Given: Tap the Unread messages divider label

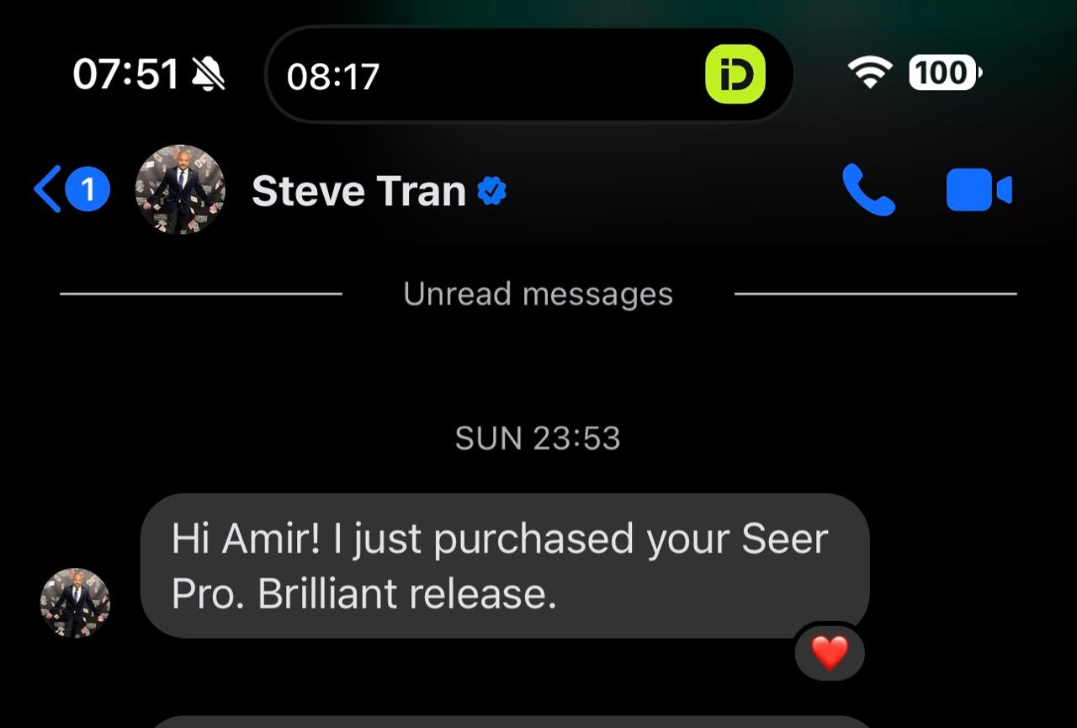Looking at the screenshot, I should [538, 294].
